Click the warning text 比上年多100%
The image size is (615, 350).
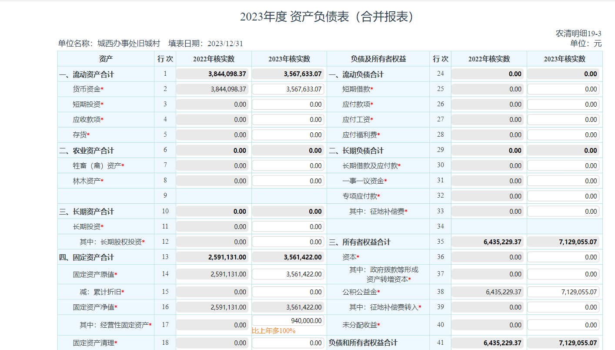(x=274, y=331)
